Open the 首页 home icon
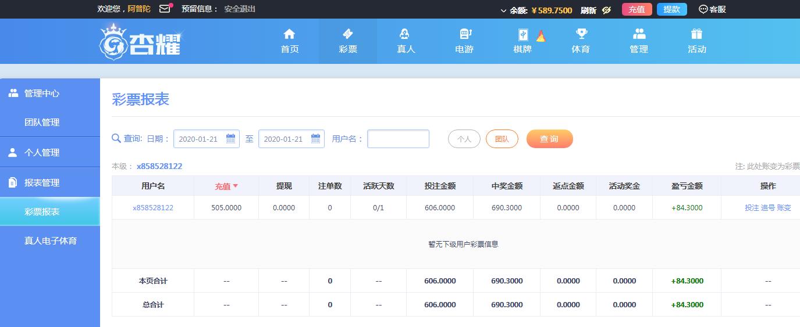Screen dimensions: 800x327 (x=289, y=34)
